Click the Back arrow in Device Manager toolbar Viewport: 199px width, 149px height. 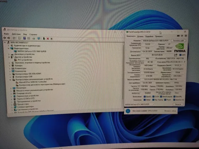coord(5,38)
